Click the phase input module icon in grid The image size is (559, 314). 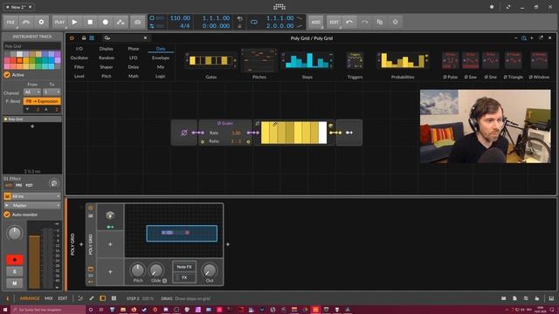coord(184,133)
